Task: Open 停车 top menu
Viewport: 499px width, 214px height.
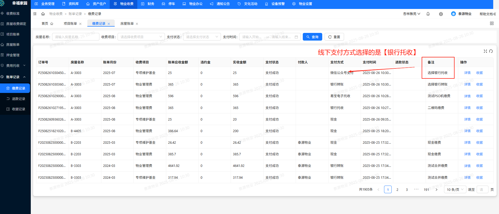Action: click(168, 4)
